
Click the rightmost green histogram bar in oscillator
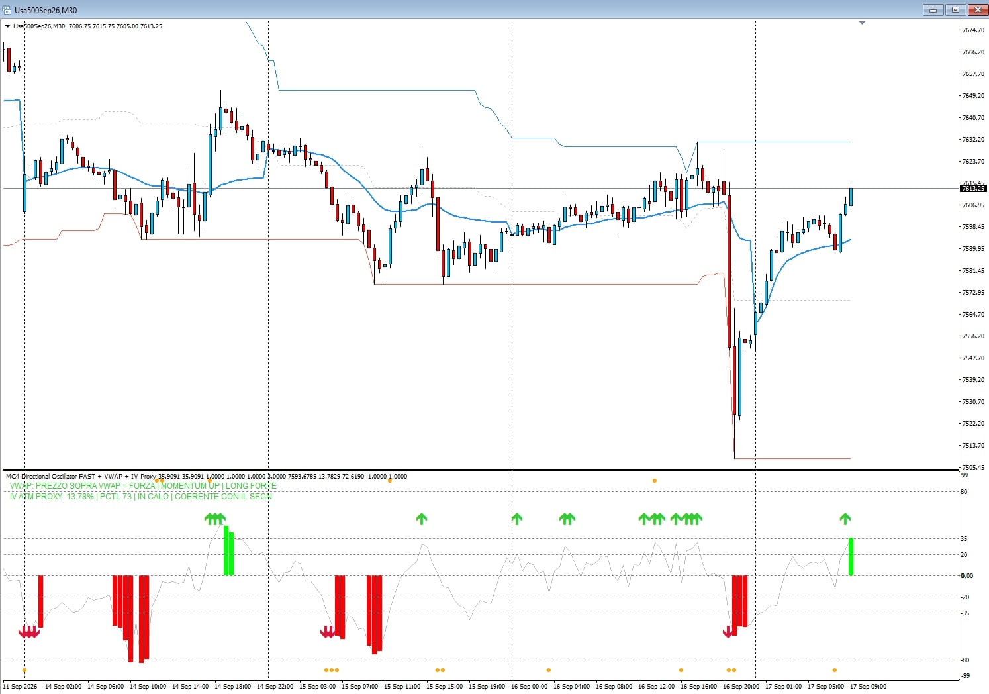pos(851,556)
